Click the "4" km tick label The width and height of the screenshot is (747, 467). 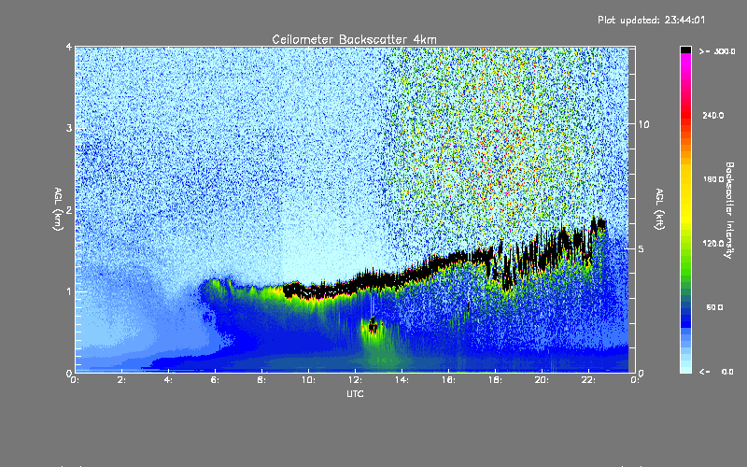(69, 48)
